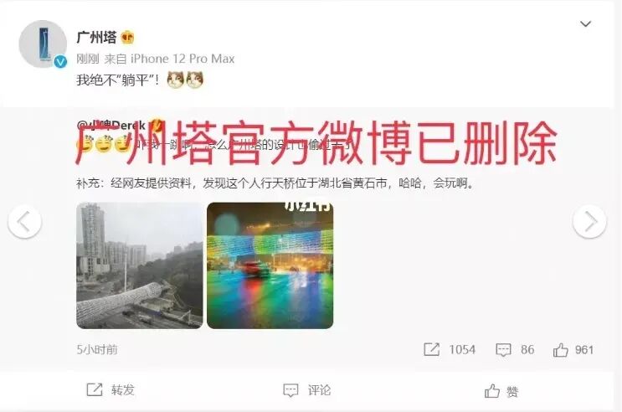Open the gray skyline bridge photo thumbnail
The width and height of the screenshot is (622, 412).
click(140, 265)
